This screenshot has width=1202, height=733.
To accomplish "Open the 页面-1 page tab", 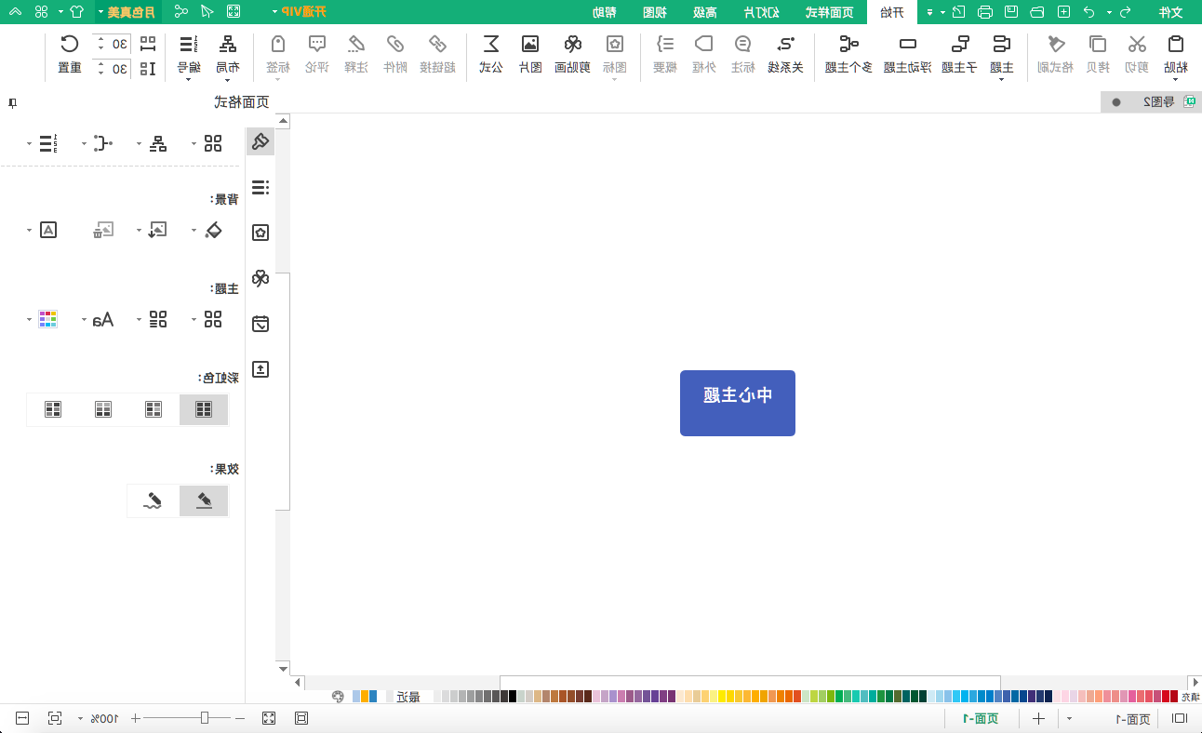I will click(980, 718).
